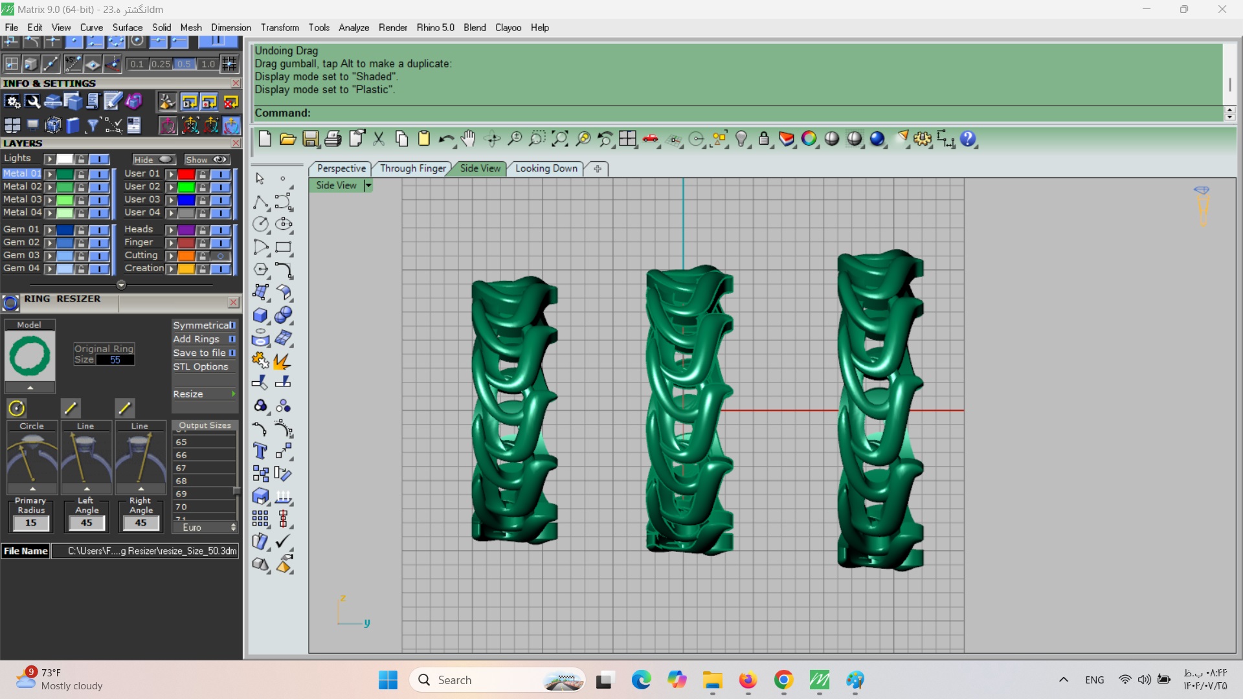This screenshot has height=699, width=1243.
Task: Open the Side View viewport dropdown arrow
Action: click(368, 186)
